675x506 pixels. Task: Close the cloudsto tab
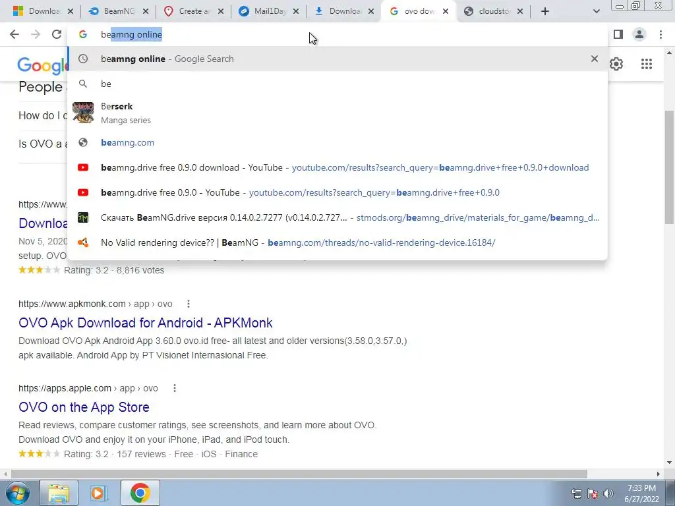pos(520,11)
